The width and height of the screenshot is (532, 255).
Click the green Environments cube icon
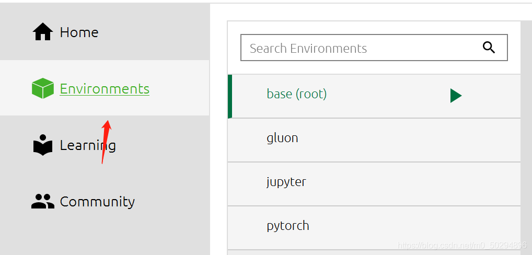(x=43, y=88)
